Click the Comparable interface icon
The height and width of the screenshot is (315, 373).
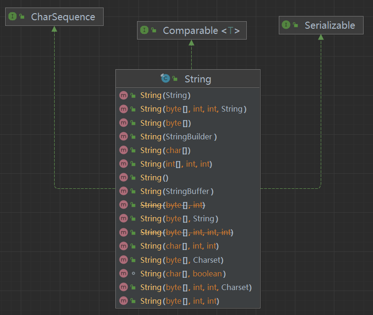click(x=144, y=31)
